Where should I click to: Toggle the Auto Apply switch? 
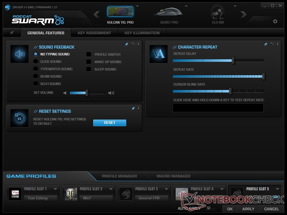(x=211, y=208)
